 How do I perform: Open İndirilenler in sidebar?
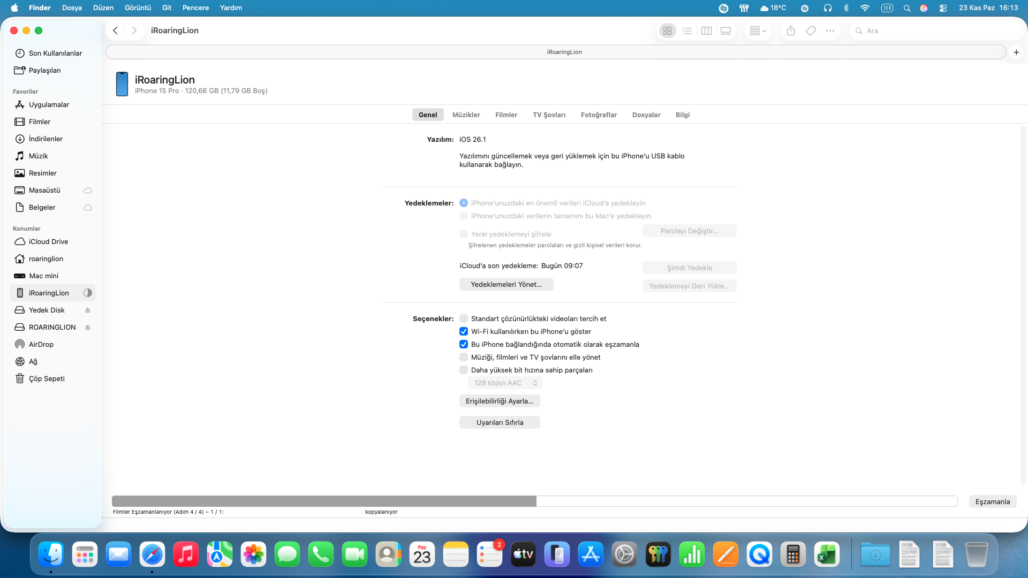pos(52,139)
